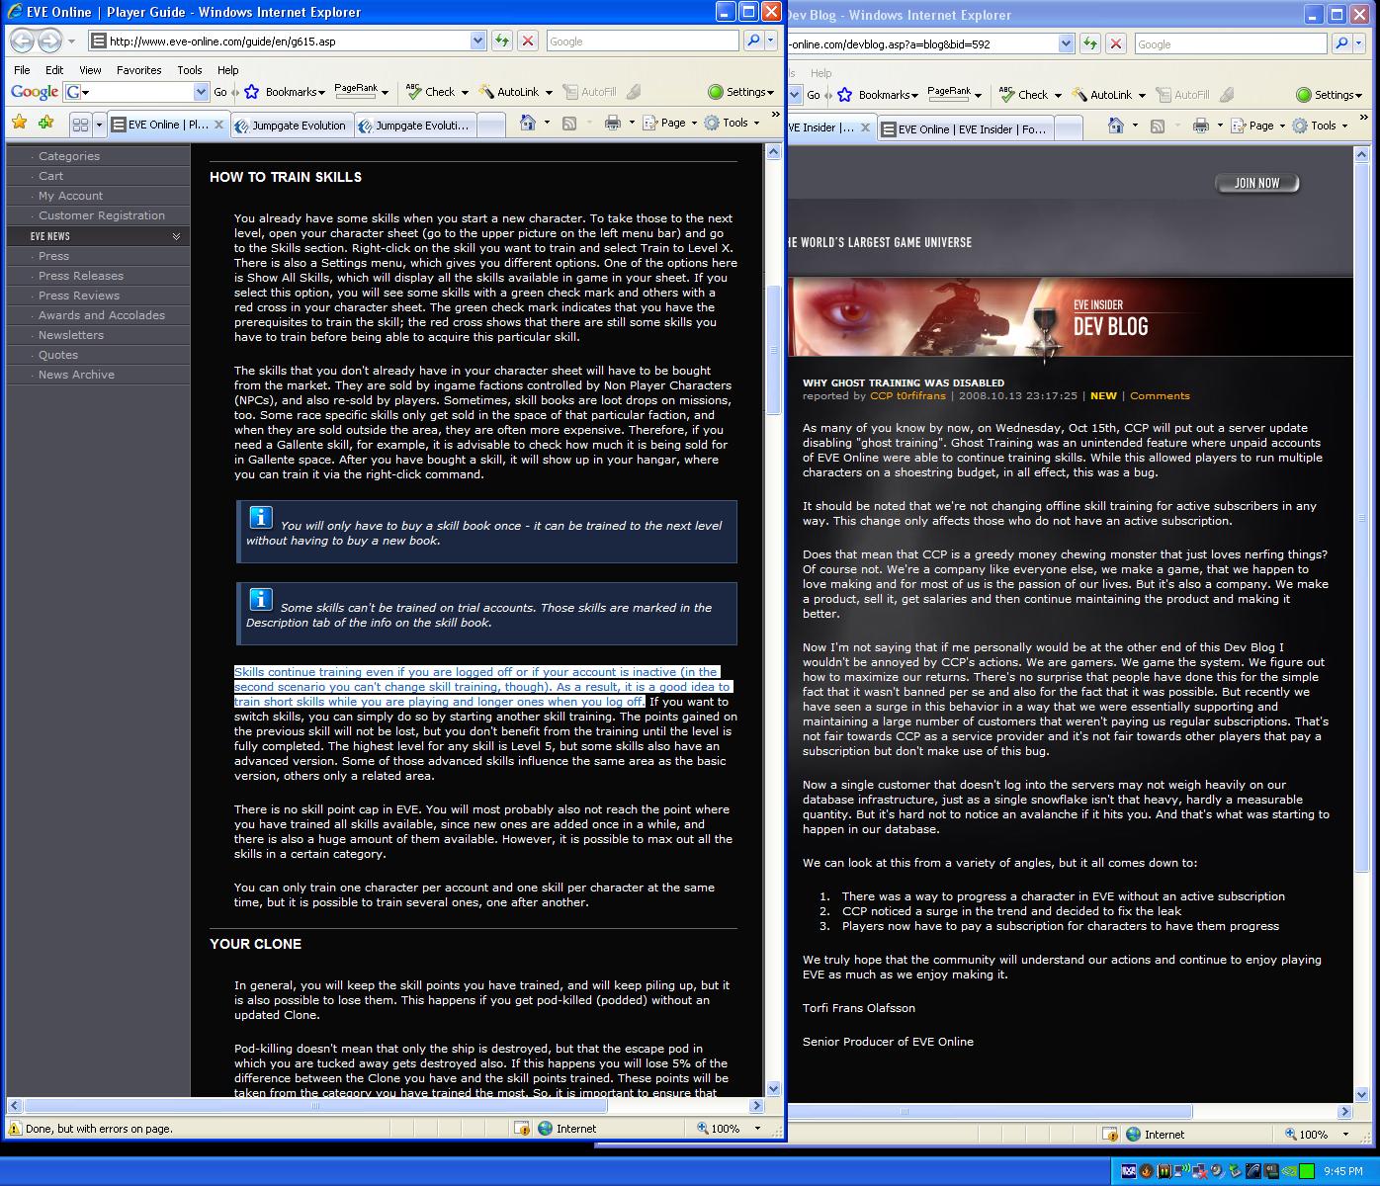The image size is (1380, 1186).
Task: Collapse the EVE NEWS sidebar section
Action: click(176, 236)
